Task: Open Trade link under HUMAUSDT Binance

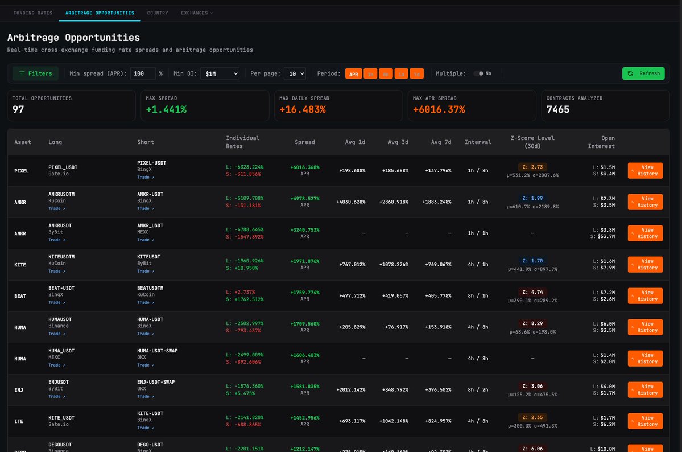Action: 56,334
